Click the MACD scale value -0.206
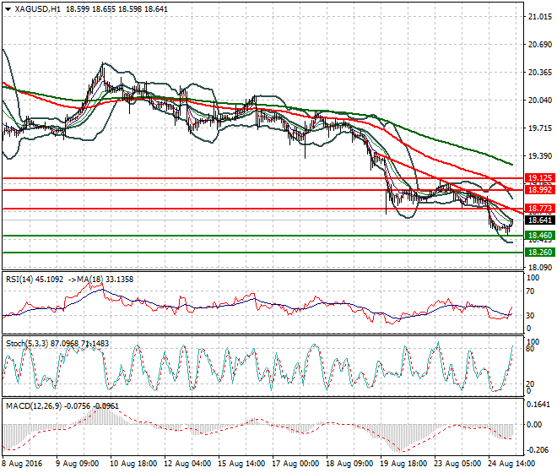The height and width of the screenshot is (473, 557). [539, 450]
